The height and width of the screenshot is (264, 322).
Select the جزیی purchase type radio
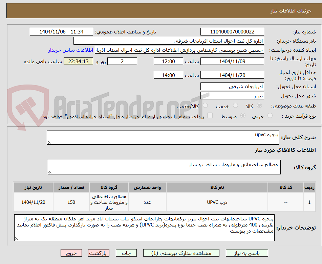(x=270, y=116)
